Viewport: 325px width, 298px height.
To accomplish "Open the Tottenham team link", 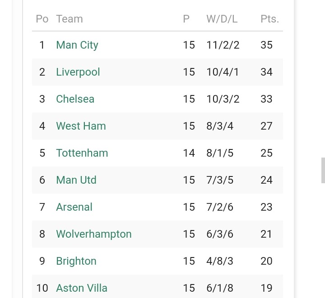I will click(x=82, y=153).
